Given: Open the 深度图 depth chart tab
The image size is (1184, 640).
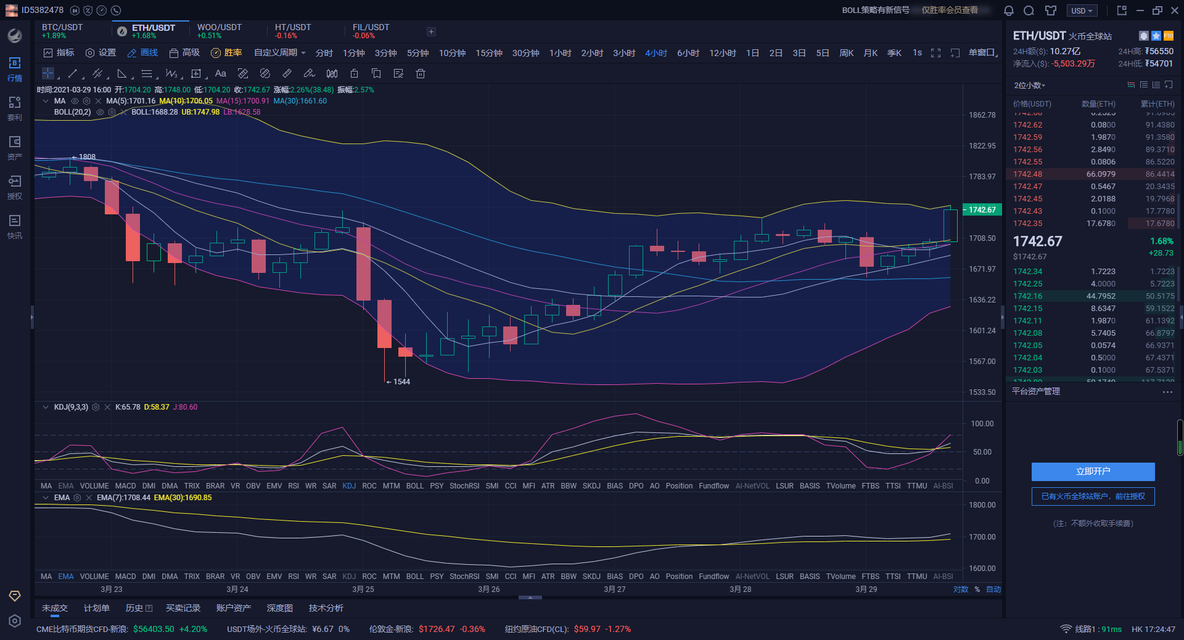Looking at the screenshot, I should pyautogui.click(x=280, y=608).
